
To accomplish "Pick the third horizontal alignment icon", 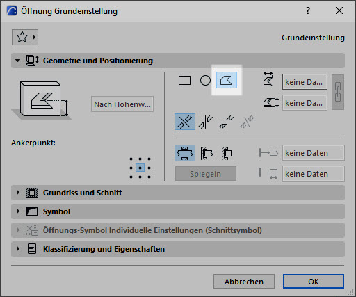I will point(226,122).
